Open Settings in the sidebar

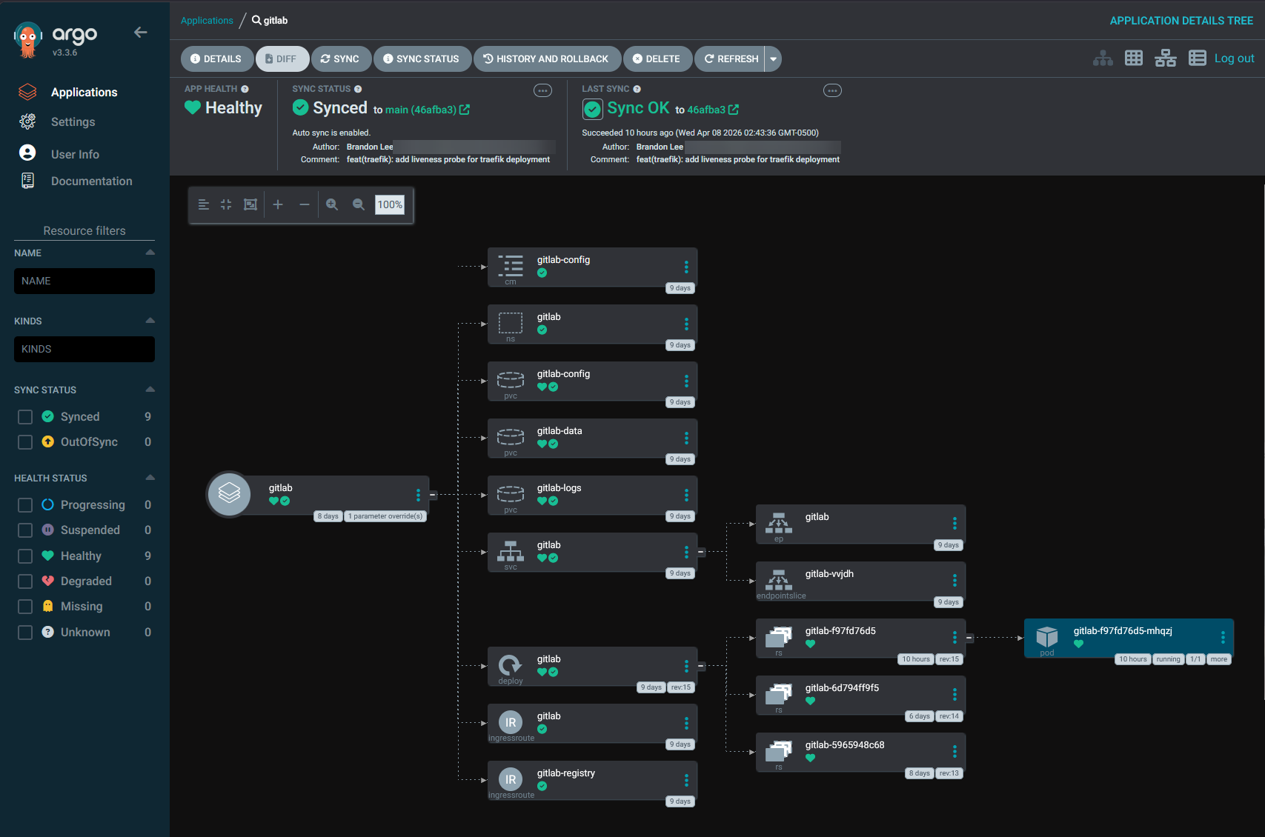point(73,121)
